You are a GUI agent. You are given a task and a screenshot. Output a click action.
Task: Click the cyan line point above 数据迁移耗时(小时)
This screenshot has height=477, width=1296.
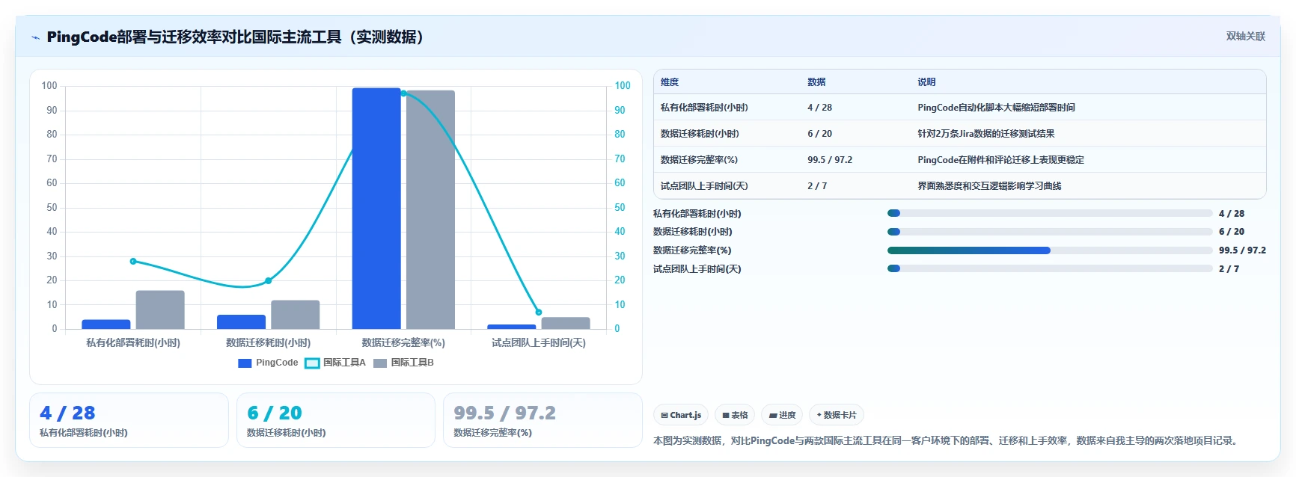268,280
